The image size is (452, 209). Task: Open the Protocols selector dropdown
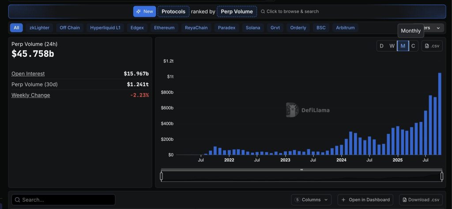point(173,11)
